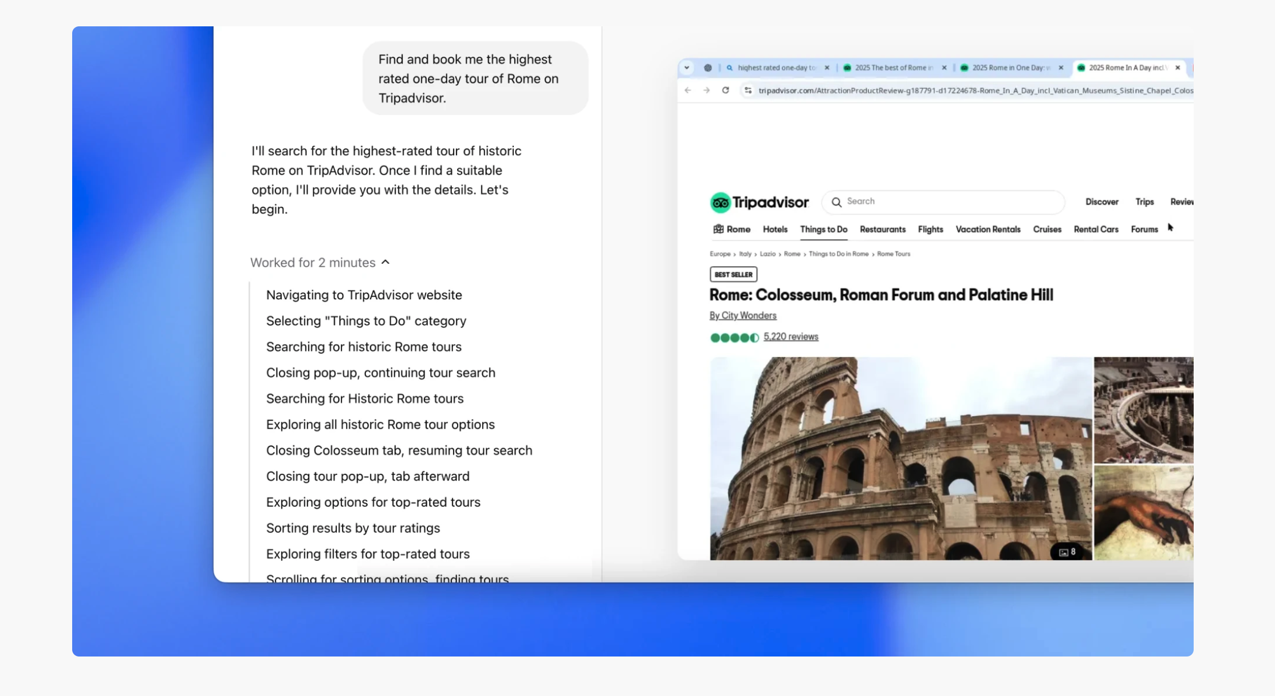Open site information icon in address bar
The image size is (1275, 696).
[x=748, y=90]
